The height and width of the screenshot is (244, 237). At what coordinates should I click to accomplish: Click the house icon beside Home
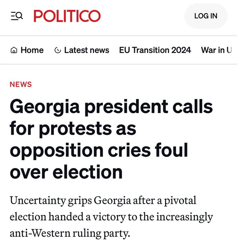14,51
